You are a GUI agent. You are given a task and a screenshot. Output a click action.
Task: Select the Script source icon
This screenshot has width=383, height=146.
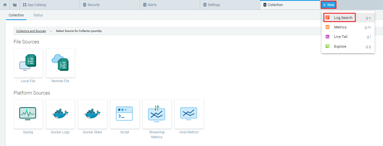point(125,114)
